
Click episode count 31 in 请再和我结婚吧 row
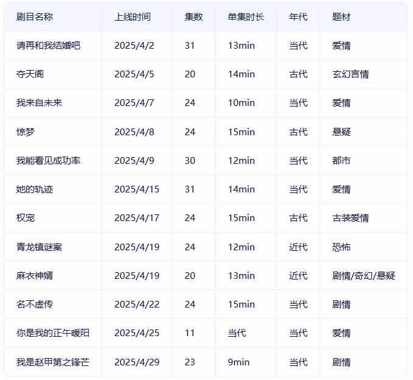pos(190,45)
